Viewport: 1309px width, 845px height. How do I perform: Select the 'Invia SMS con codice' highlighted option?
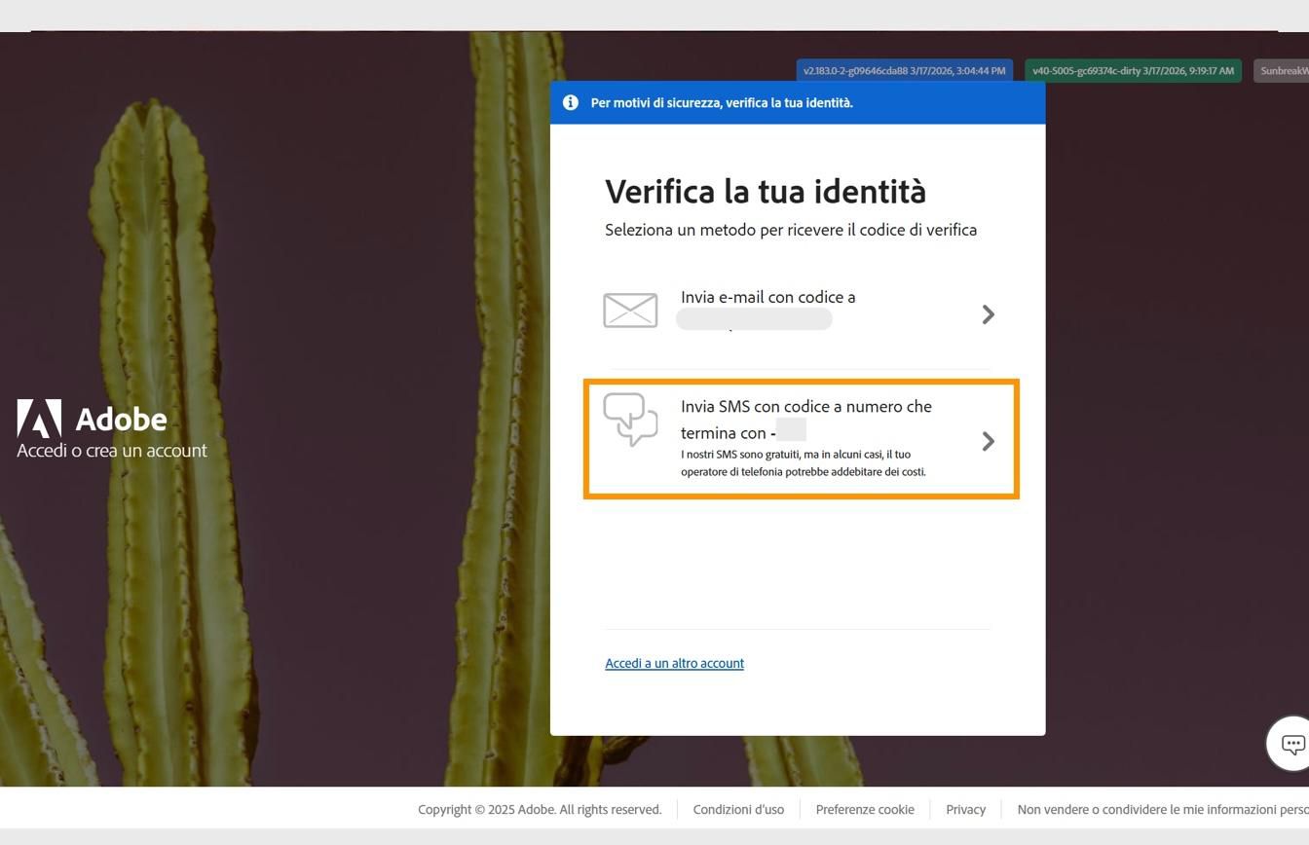pos(801,439)
